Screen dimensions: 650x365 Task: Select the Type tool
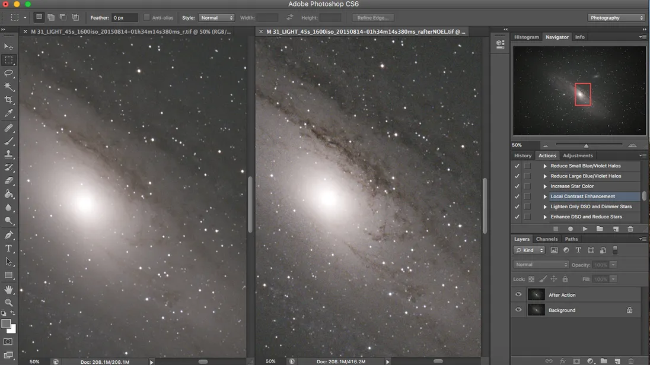coord(8,249)
